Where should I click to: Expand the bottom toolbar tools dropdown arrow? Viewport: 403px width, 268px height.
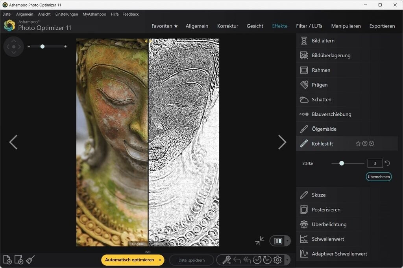pos(288,260)
